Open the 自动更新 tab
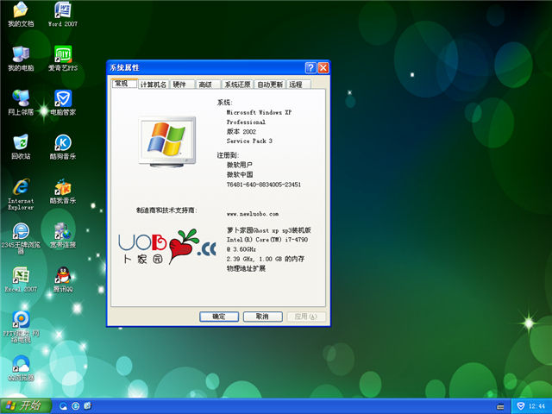Image resolution: width=552 pixels, height=414 pixels. (270, 85)
